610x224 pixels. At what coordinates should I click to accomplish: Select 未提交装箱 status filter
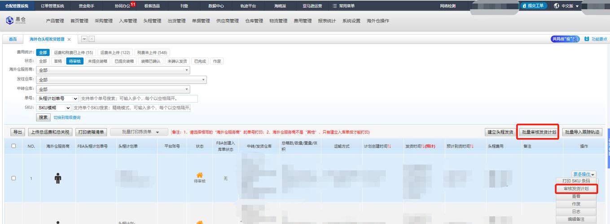97,61
